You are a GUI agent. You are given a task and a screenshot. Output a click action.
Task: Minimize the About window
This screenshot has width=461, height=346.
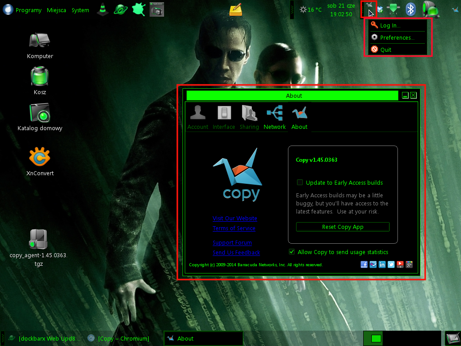405,95
